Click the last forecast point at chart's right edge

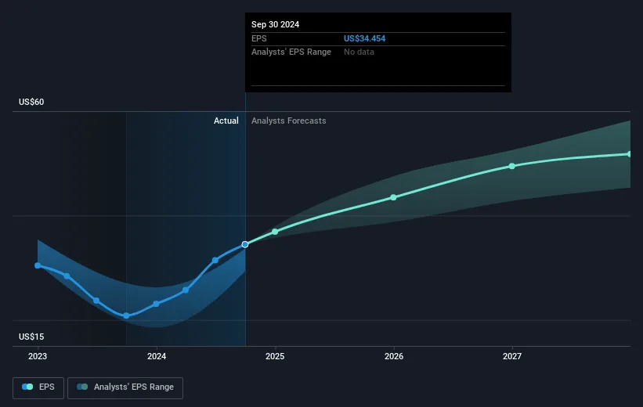click(x=630, y=154)
